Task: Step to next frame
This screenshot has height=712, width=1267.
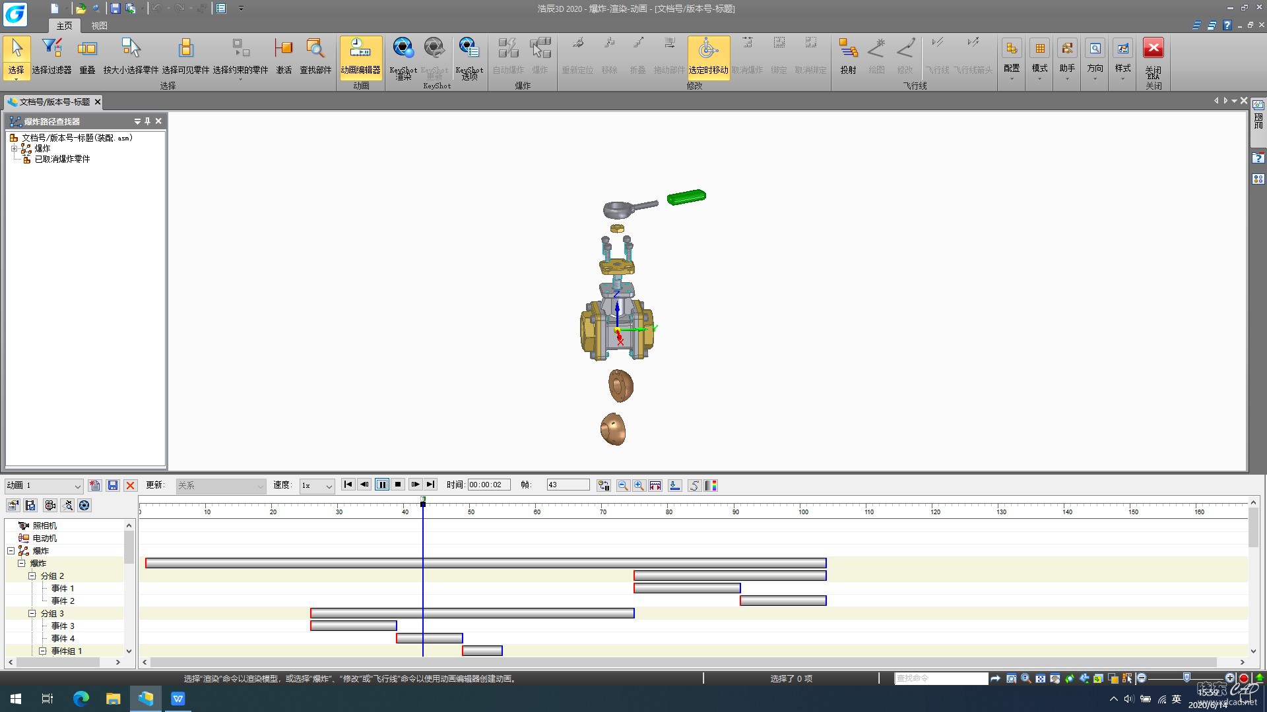Action: pos(415,485)
